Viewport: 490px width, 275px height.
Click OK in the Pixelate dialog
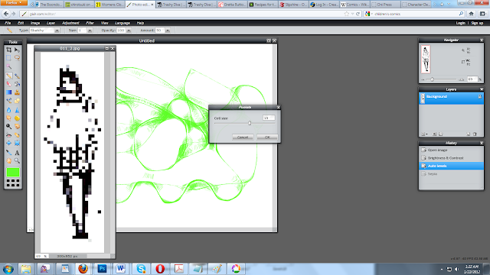[x=267, y=137]
